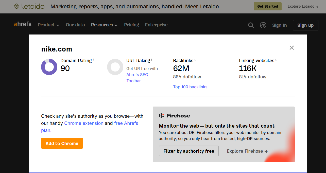This screenshot has width=326, height=173.
Task: Click the Sign up button
Action: coord(305,25)
